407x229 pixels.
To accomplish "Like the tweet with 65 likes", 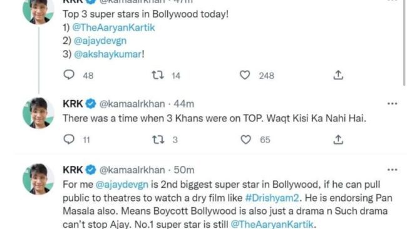I will pos(245,140).
